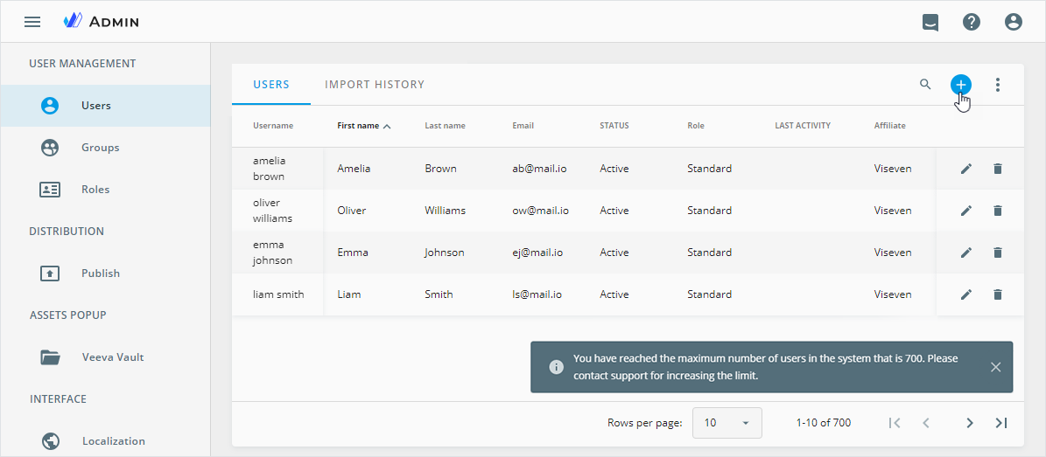Viewport: 1046px width, 457px height.
Task: Switch to the Import History tab
Action: tap(375, 85)
